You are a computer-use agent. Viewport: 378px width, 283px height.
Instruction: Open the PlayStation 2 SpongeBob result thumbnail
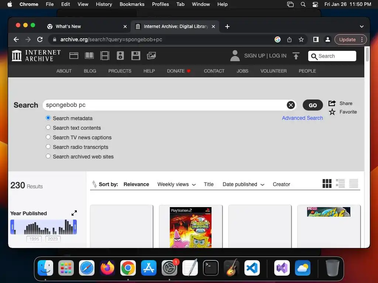click(191, 227)
